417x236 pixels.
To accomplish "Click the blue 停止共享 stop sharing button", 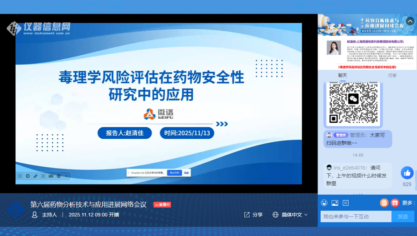I will point(174,173).
